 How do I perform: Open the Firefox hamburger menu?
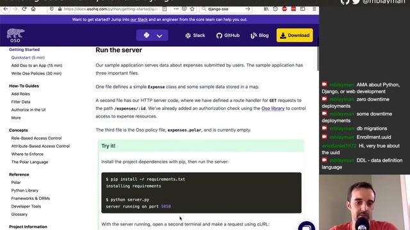point(315,9)
